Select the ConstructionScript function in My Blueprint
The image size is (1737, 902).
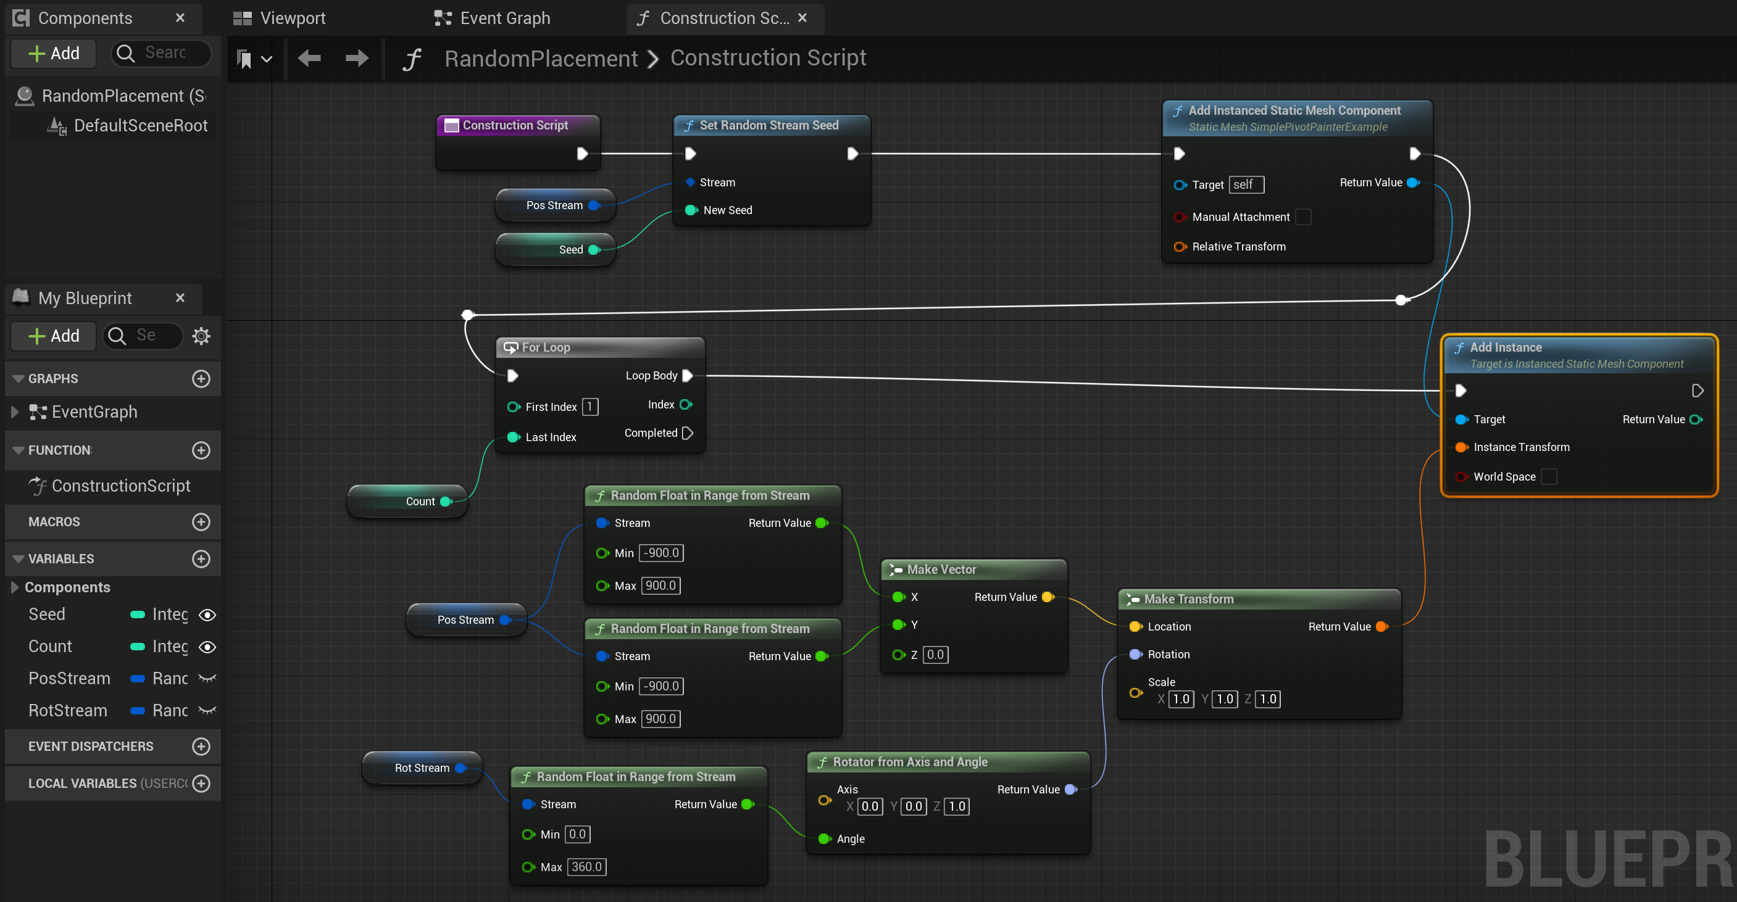click(x=120, y=486)
